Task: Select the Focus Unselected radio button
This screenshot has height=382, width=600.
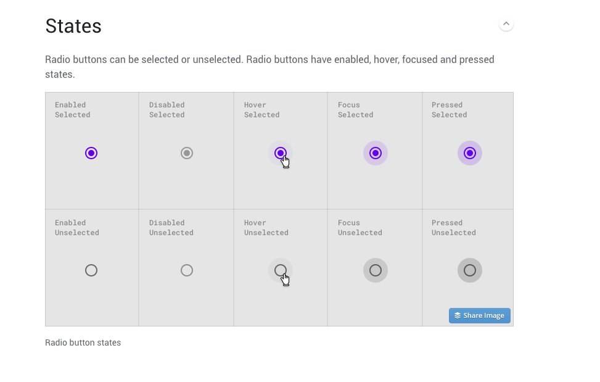Action: coord(376,270)
